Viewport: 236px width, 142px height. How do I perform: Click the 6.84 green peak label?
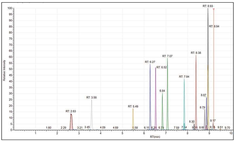click(x=162, y=91)
